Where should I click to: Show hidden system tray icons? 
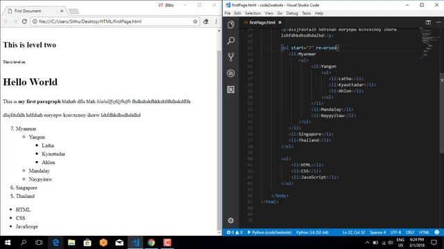point(367,243)
